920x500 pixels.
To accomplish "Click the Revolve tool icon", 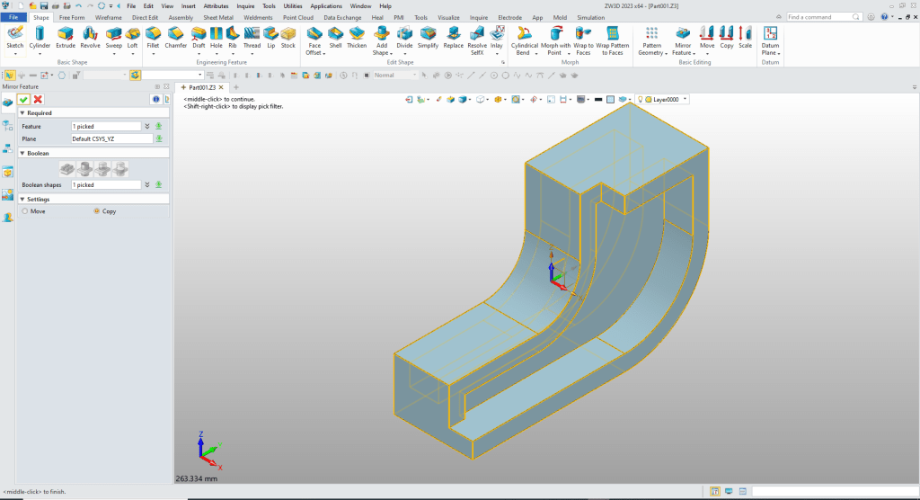I will coord(90,36).
